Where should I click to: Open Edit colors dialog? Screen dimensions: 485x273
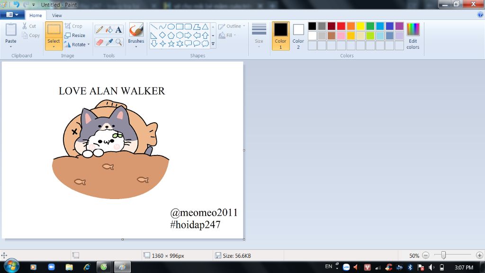(x=413, y=36)
